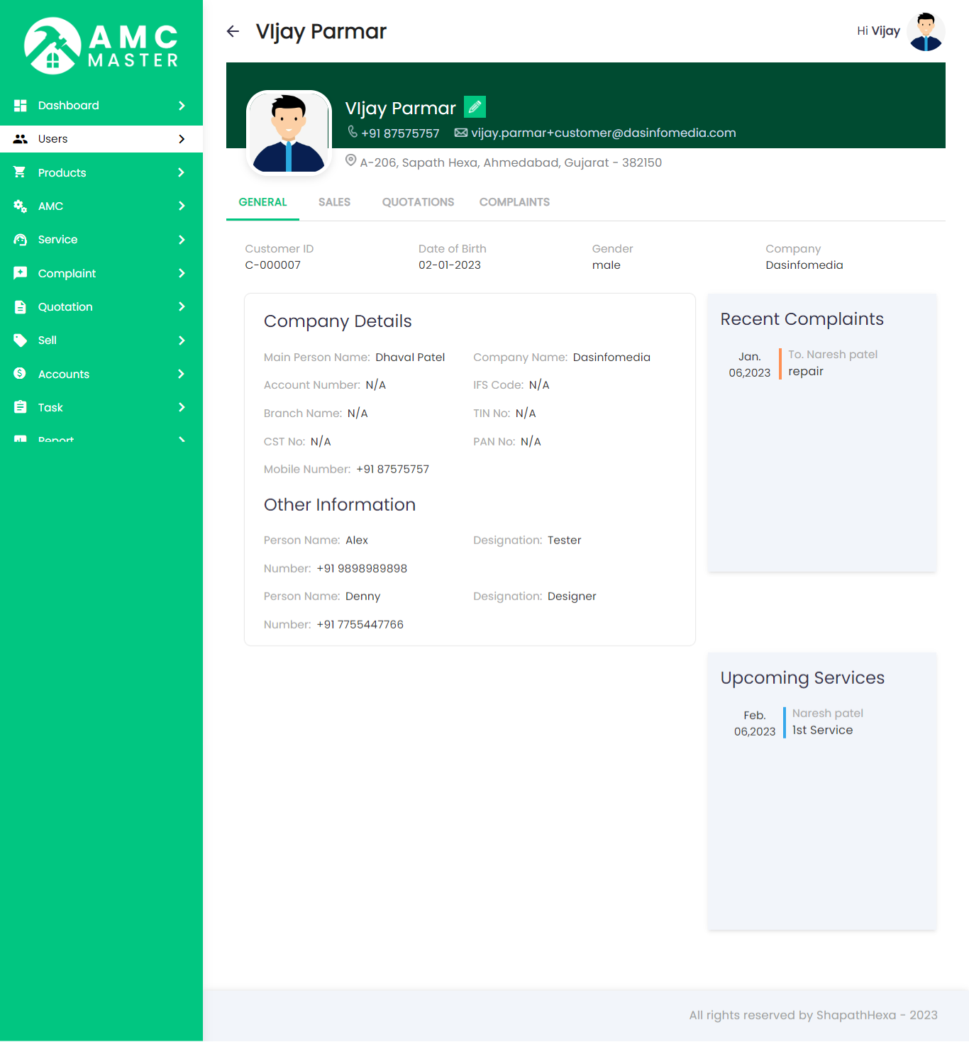Click the green edit pencil icon
This screenshot has width=969, height=1042.
pos(475,107)
